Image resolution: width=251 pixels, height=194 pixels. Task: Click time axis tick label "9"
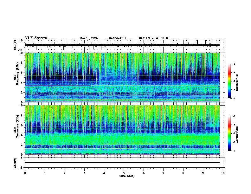203,173
